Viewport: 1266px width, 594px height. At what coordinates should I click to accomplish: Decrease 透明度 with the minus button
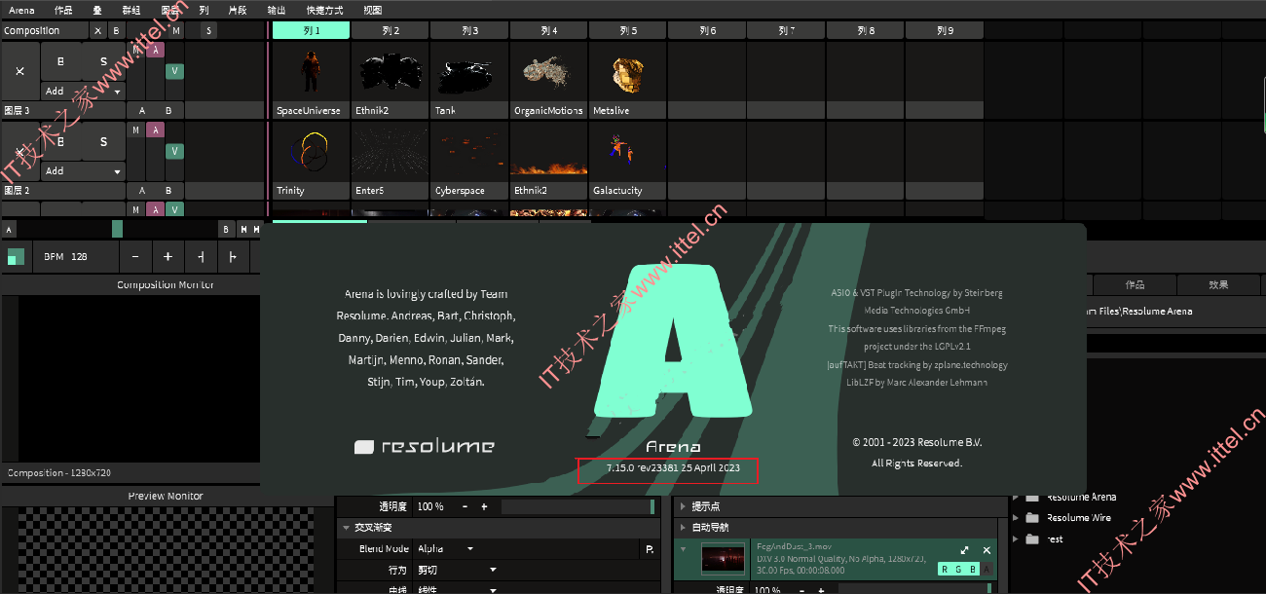[x=465, y=507]
